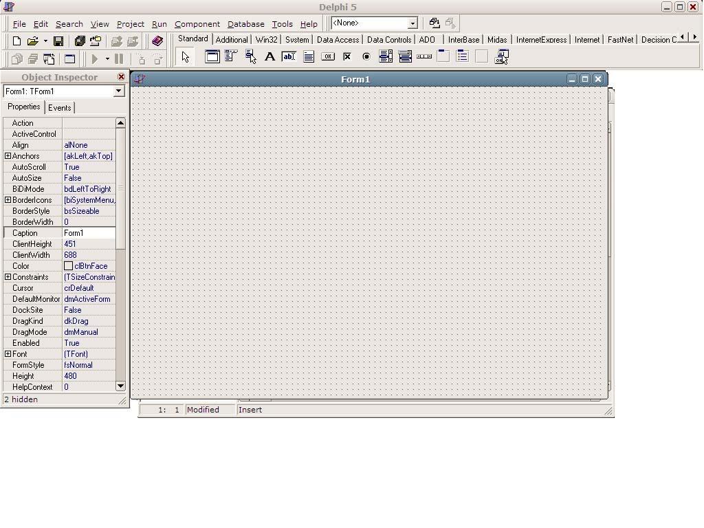Image resolution: width=704 pixels, height=528 pixels.
Task: Expand the Constraints property
Action: tap(8, 277)
